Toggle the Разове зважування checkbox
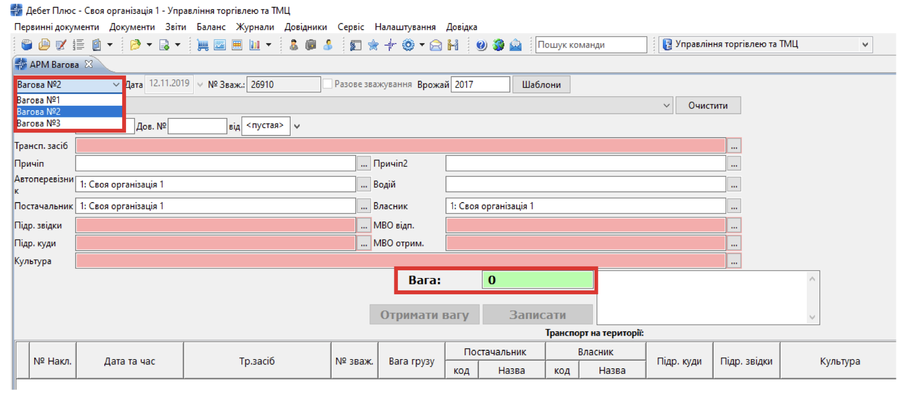The image size is (897, 399). (328, 84)
